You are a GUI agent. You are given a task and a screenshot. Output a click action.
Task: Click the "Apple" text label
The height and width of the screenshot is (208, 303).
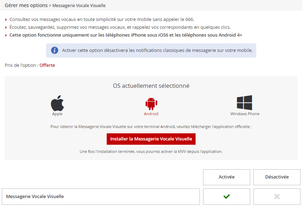[57, 114]
